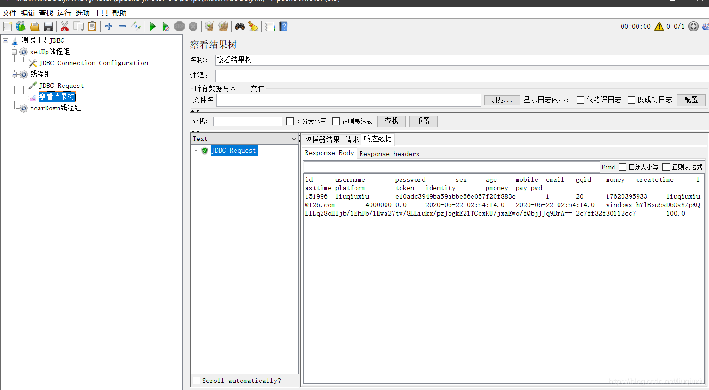Save the test plan with floppy icon
Image resolution: width=709 pixels, height=390 pixels.
point(48,26)
